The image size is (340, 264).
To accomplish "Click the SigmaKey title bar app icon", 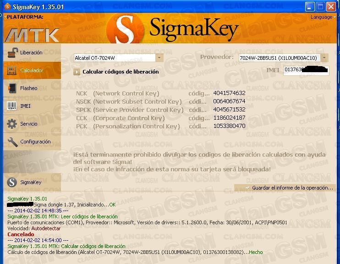I will 7,6.
